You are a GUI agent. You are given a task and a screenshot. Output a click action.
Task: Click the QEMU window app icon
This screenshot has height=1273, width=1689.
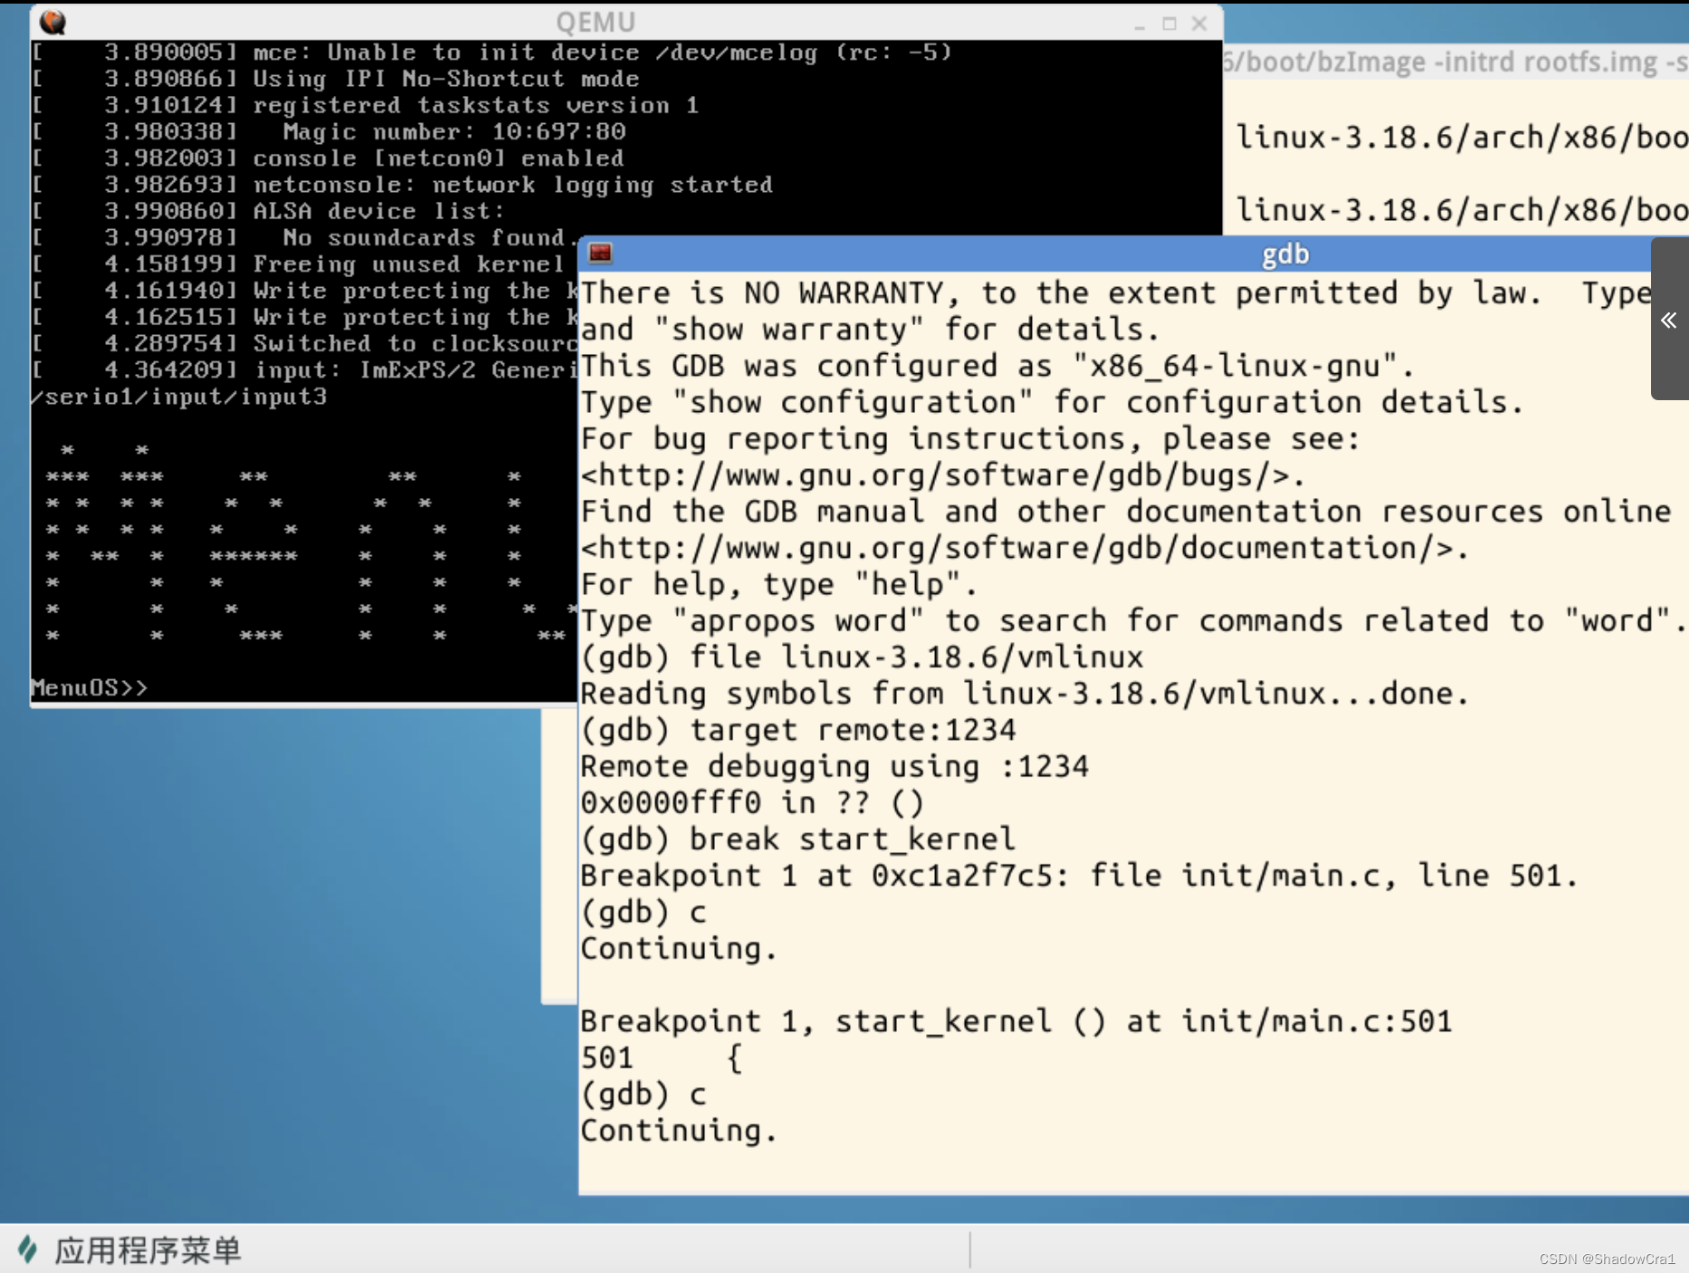(x=52, y=22)
